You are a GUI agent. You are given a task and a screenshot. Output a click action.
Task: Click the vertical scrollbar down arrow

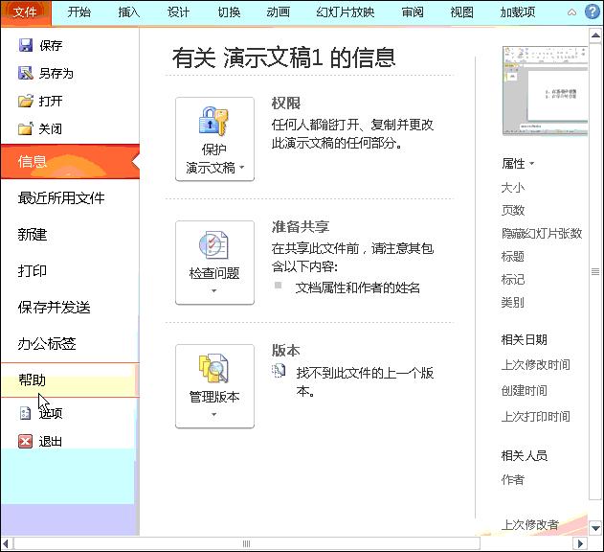(x=595, y=527)
